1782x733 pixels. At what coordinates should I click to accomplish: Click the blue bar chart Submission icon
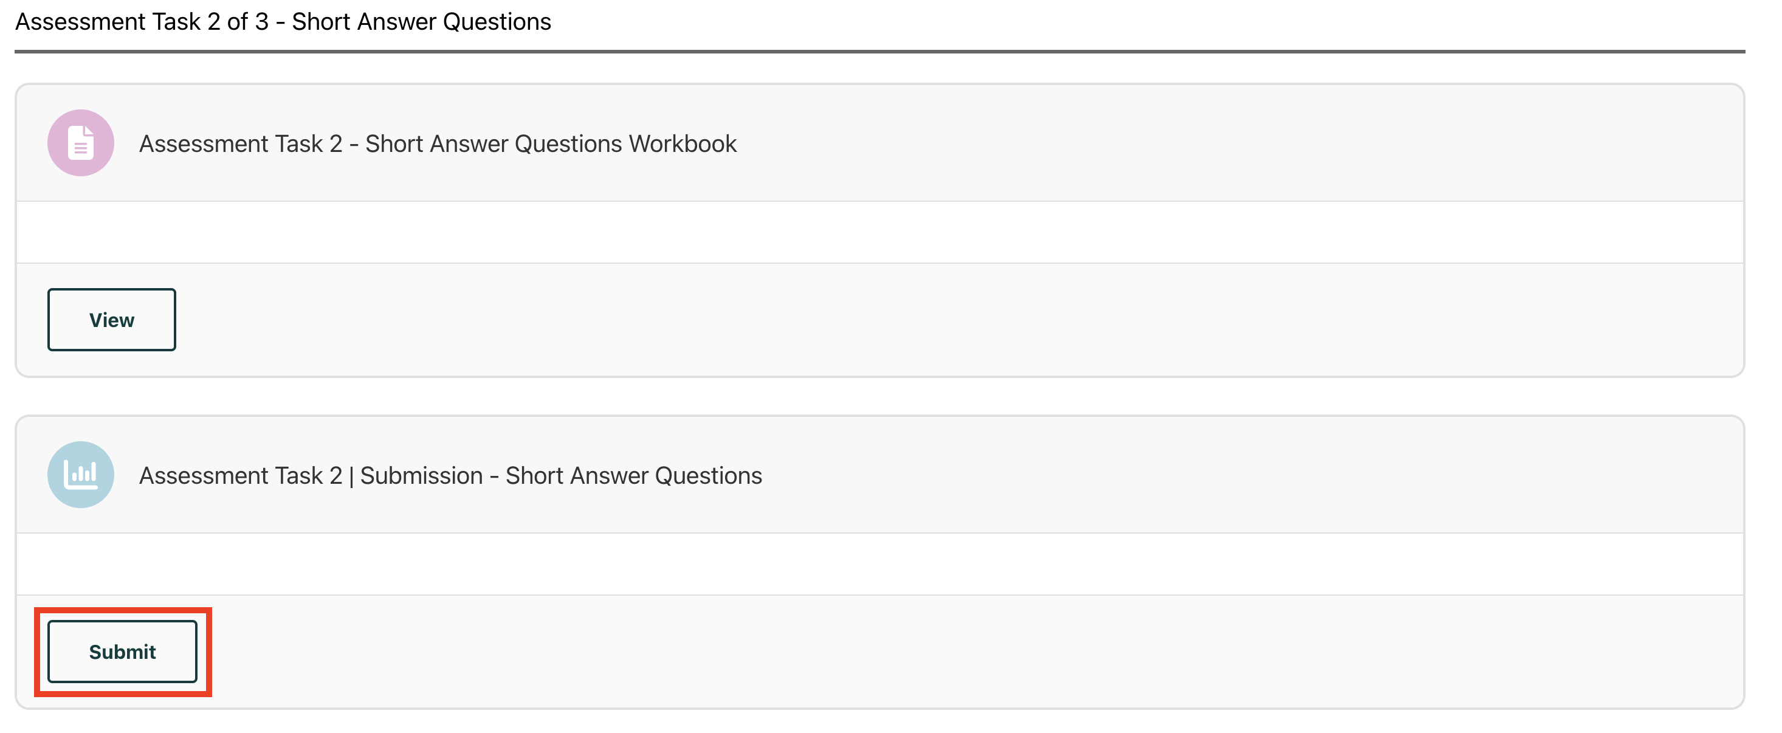point(80,475)
